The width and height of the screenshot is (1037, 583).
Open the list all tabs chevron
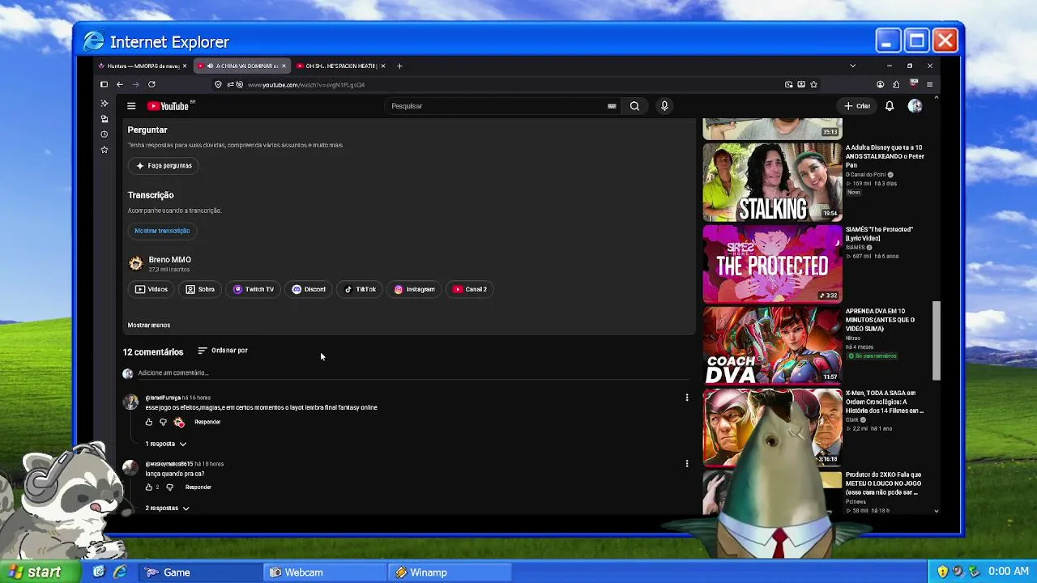(852, 66)
